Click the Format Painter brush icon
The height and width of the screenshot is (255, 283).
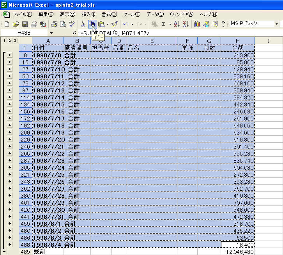(114, 24)
